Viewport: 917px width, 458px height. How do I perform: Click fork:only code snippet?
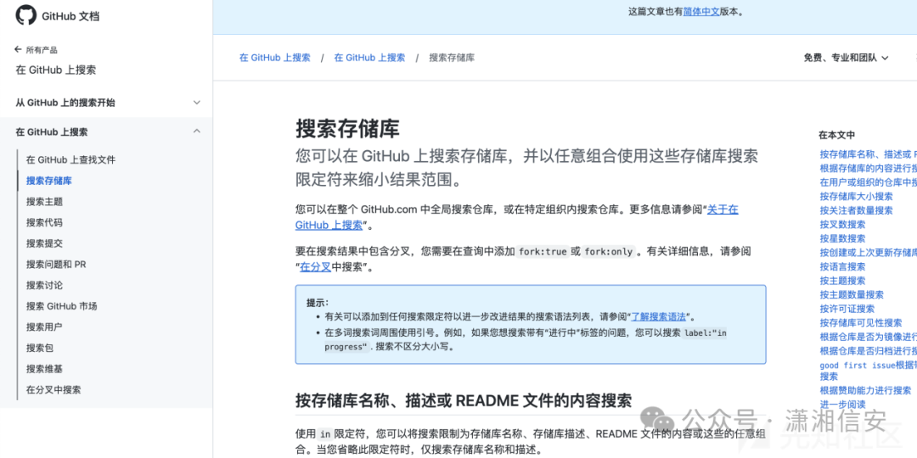(x=608, y=252)
